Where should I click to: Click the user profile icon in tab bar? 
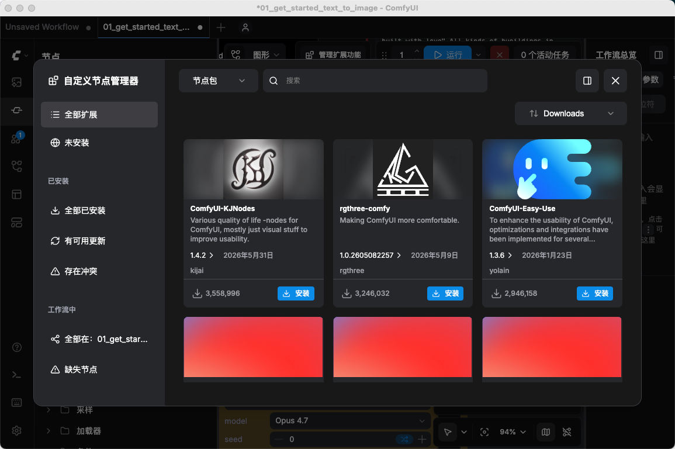pyautogui.click(x=245, y=27)
